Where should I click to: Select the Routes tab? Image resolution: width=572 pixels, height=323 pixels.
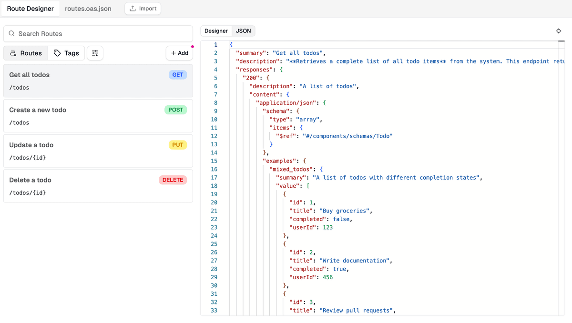coord(26,53)
